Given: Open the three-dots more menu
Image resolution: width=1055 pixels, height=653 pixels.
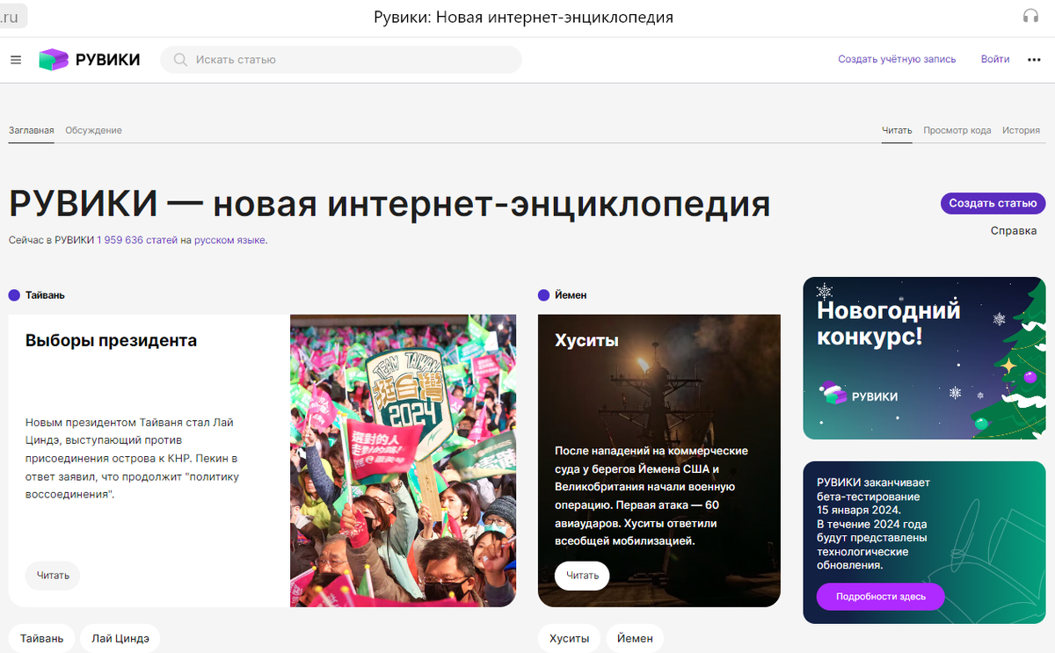Looking at the screenshot, I should click(1034, 60).
